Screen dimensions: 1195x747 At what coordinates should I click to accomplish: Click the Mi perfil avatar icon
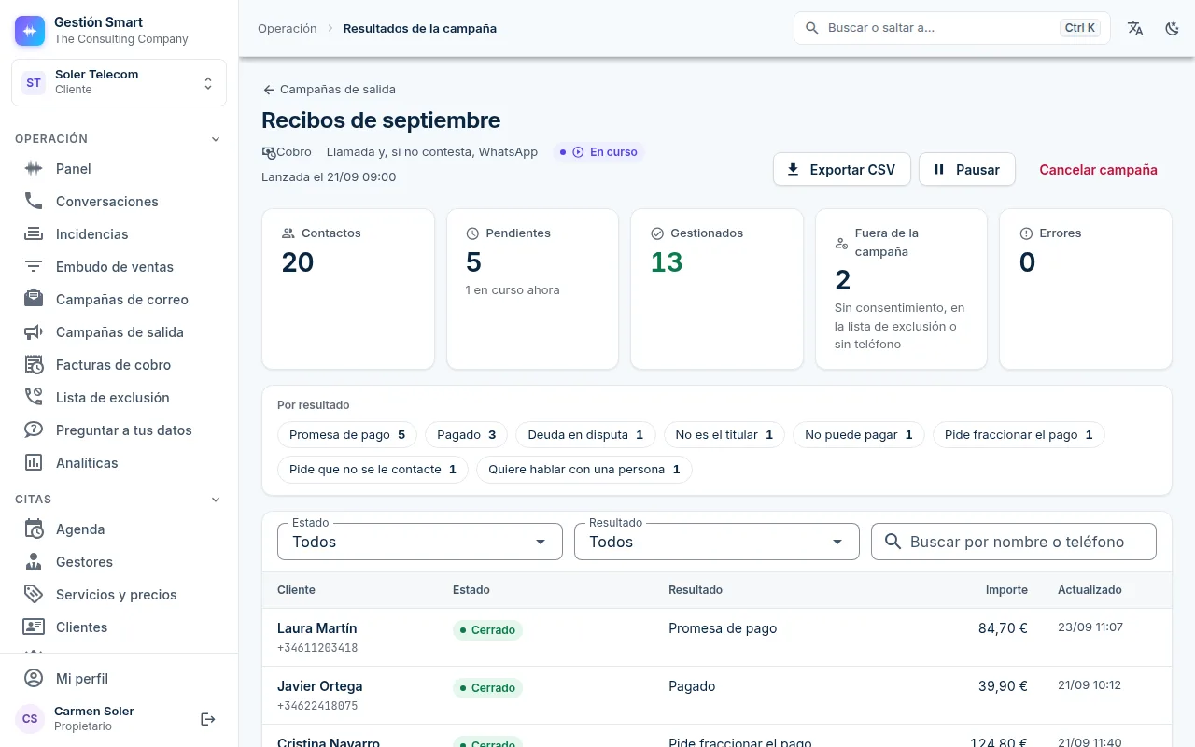tap(34, 679)
